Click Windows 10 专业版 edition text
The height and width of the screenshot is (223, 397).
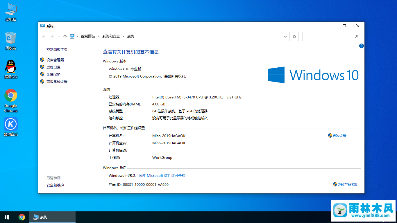(125, 69)
